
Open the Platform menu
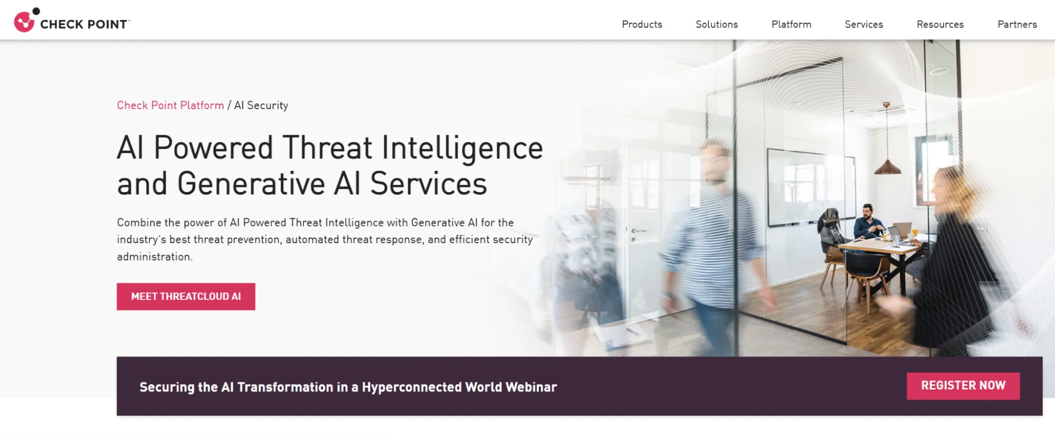[791, 24]
